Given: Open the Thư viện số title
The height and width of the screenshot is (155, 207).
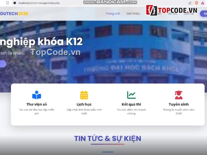Looking at the screenshot, I should click(36, 104).
